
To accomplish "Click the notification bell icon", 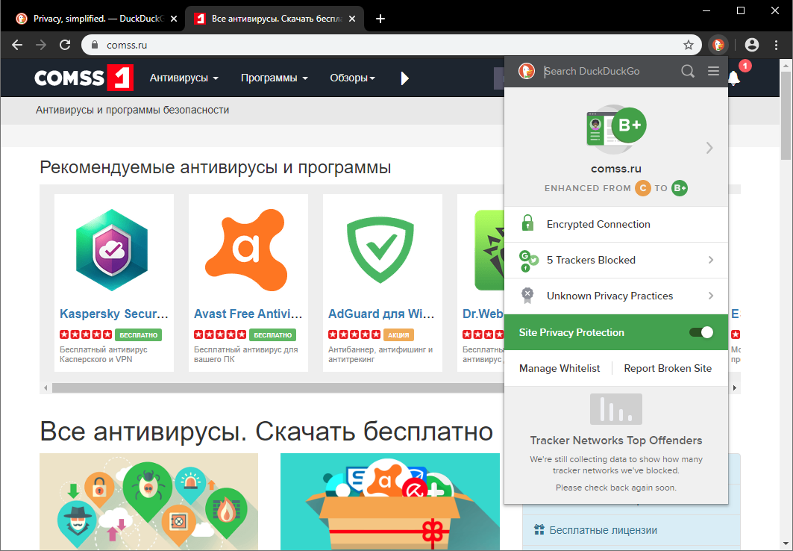I will point(734,78).
